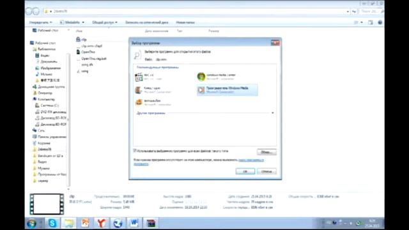Image resolution: width=409 pixels, height=230 pixels.
Task: Select the third left-column program with orange icon
Action: click(153, 102)
